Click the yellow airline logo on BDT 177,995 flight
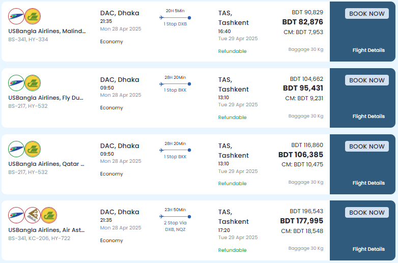Viewport: 398px width, 263px height. pyautogui.click(x=49, y=215)
